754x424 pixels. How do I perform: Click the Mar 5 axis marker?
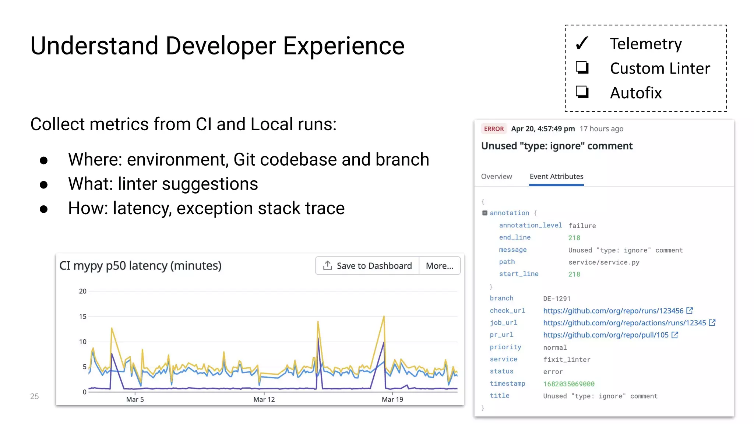coord(135,399)
